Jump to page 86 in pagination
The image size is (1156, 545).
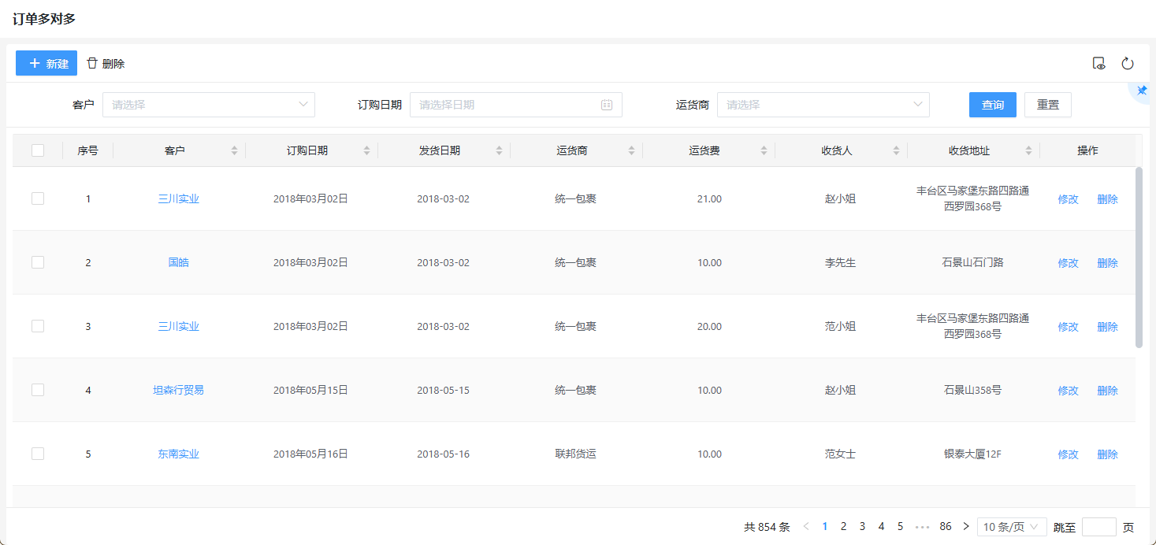click(x=946, y=527)
